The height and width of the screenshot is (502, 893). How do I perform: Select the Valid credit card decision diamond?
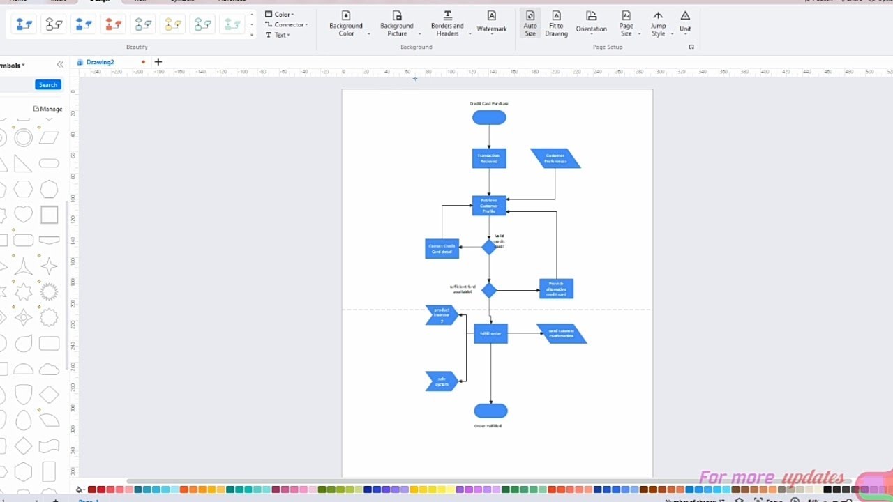pyautogui.click(x=489, y=247)
